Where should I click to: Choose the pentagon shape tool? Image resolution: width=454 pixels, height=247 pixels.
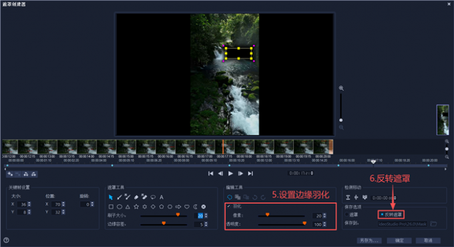(162, 207)
